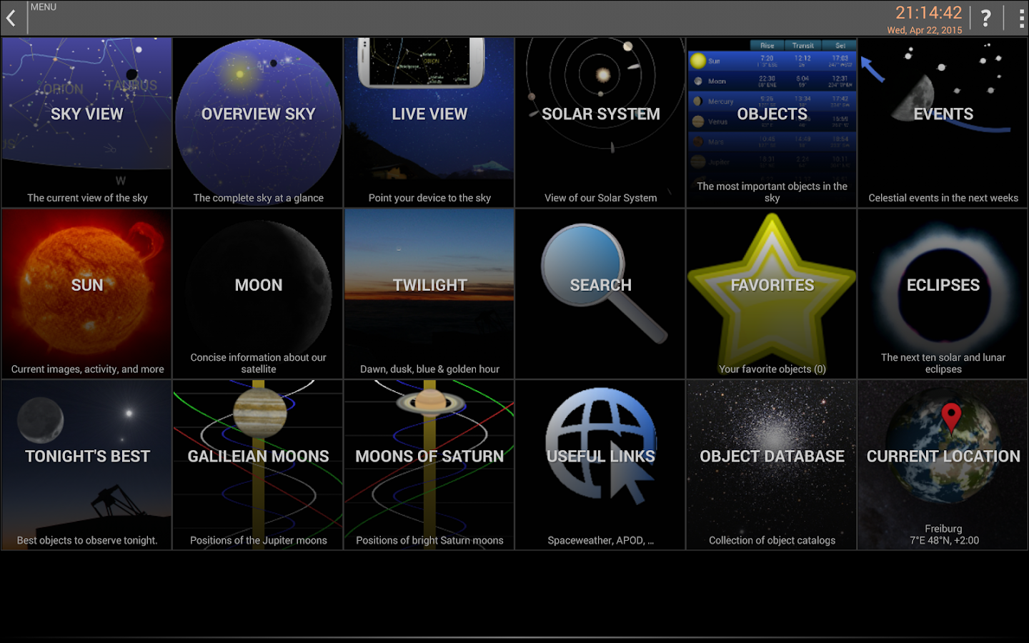Select the Solar System view
Screen dimensions: 1029x643
pos(600,121)
